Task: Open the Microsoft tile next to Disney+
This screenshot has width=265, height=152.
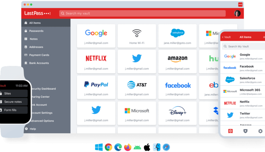Action: pos(137,113)
